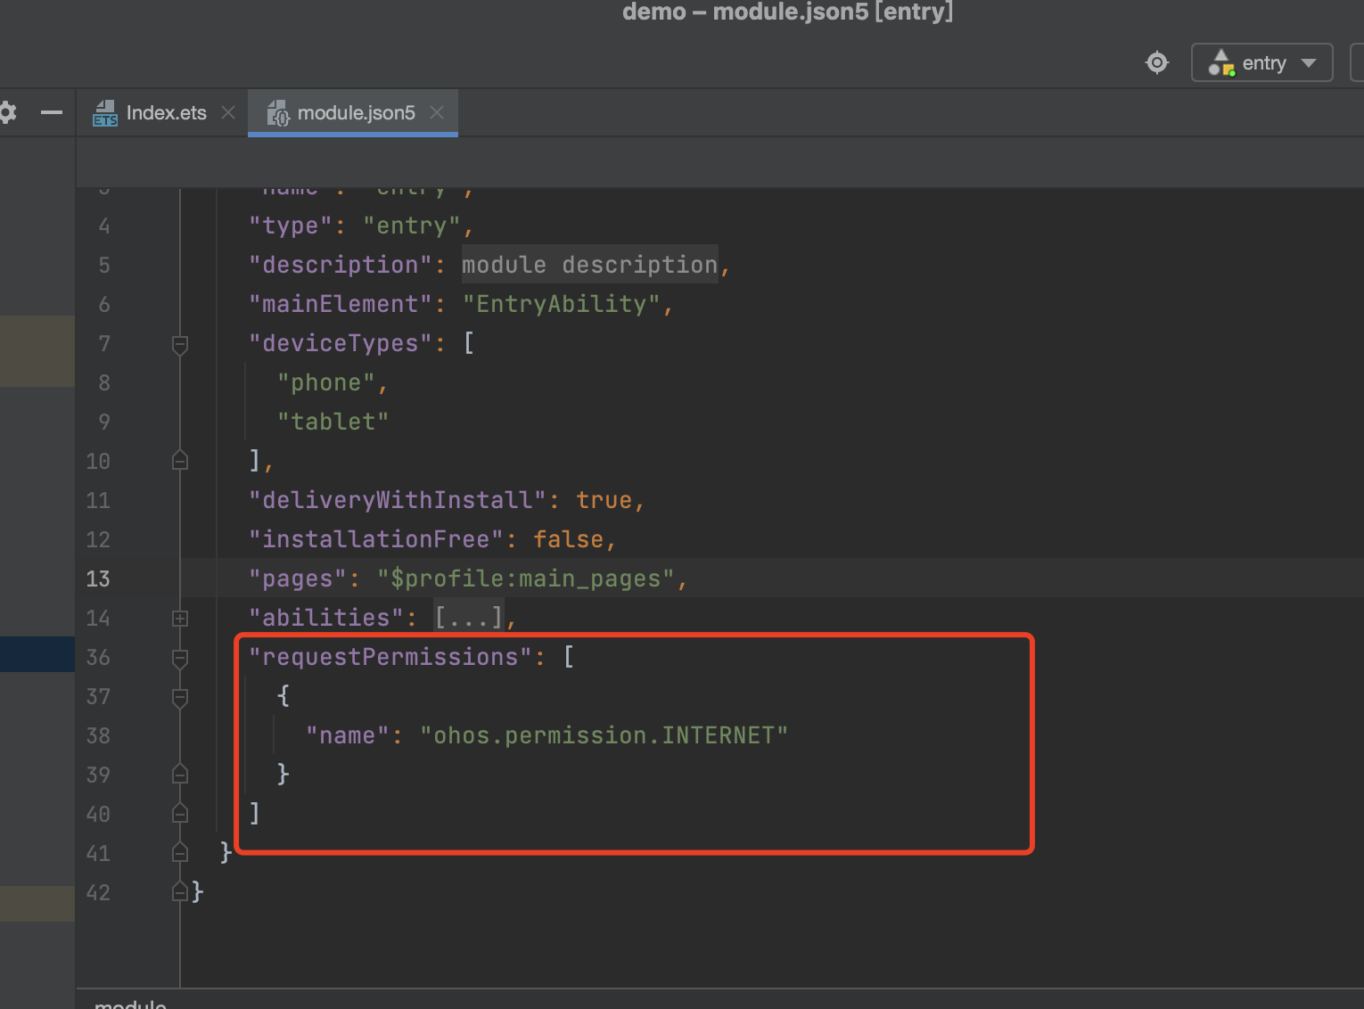Click the "$profile:main_pages" value

[x=526, y=578]
